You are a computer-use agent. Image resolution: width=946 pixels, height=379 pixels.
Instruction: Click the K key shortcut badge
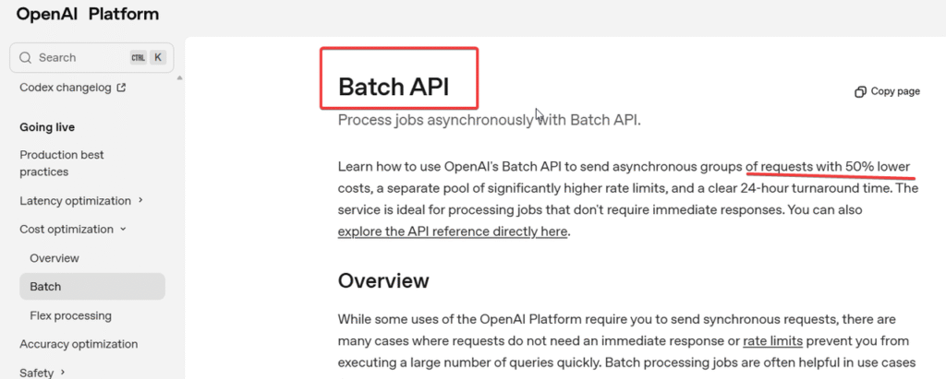(x=158, y=57)
